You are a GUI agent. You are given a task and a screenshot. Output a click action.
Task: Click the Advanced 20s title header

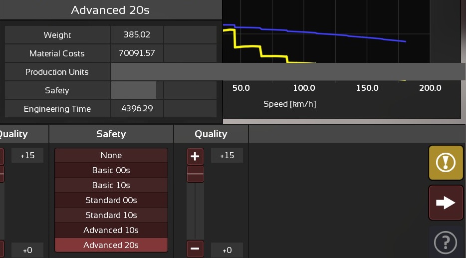(110, 10)
